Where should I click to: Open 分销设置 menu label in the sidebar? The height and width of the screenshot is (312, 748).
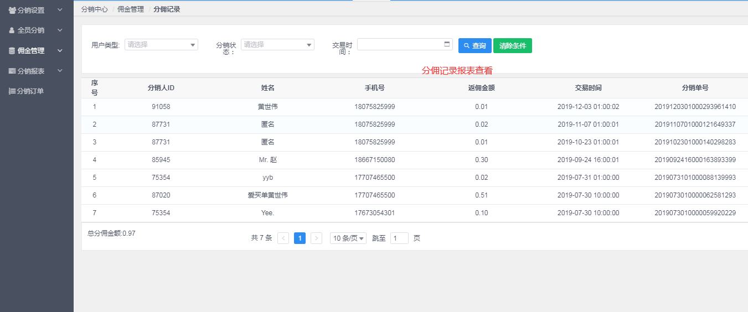click(x=31, y=10)
